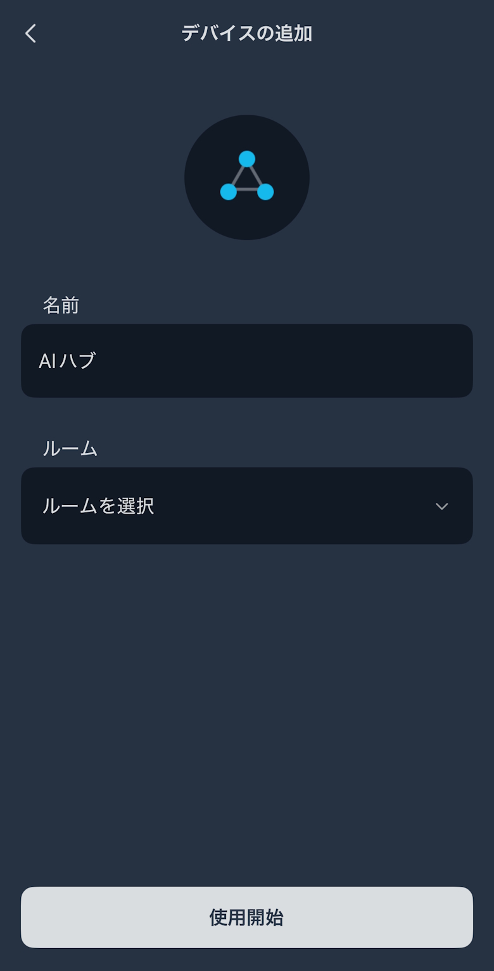Open the ルームを選択 dropdown
The height and width of the screenshot is (971, 494).
(247, 506)
